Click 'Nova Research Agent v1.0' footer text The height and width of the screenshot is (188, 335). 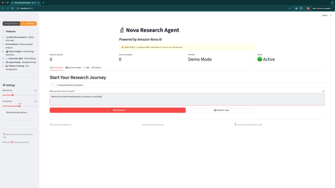62,125
